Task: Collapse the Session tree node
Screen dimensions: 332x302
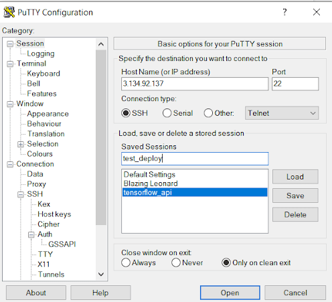Action: [x=10, y=44]
